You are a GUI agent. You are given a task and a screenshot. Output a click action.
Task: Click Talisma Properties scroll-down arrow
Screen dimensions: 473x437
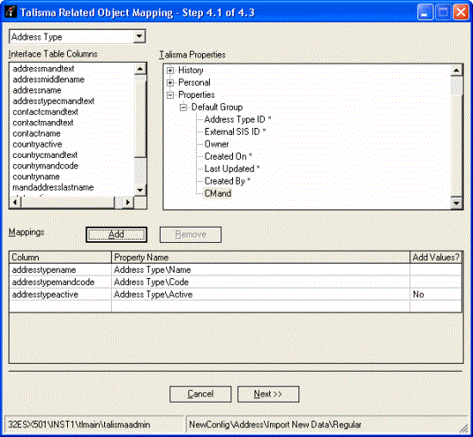pos(457,203)
